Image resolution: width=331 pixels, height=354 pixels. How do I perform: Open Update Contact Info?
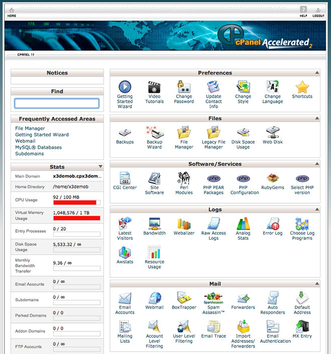[213, 87]
